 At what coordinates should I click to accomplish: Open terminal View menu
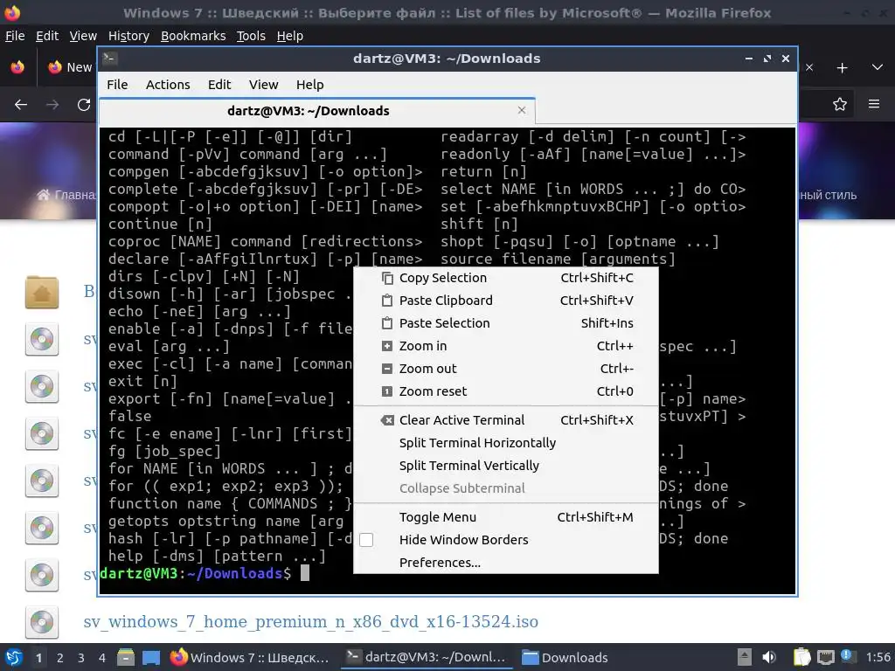[263, 85]
